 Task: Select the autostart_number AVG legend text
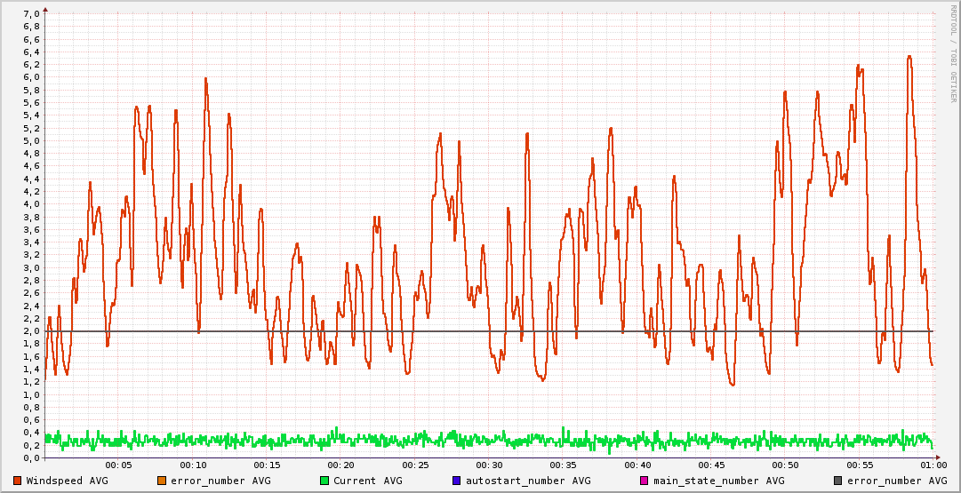pos(527,481)
